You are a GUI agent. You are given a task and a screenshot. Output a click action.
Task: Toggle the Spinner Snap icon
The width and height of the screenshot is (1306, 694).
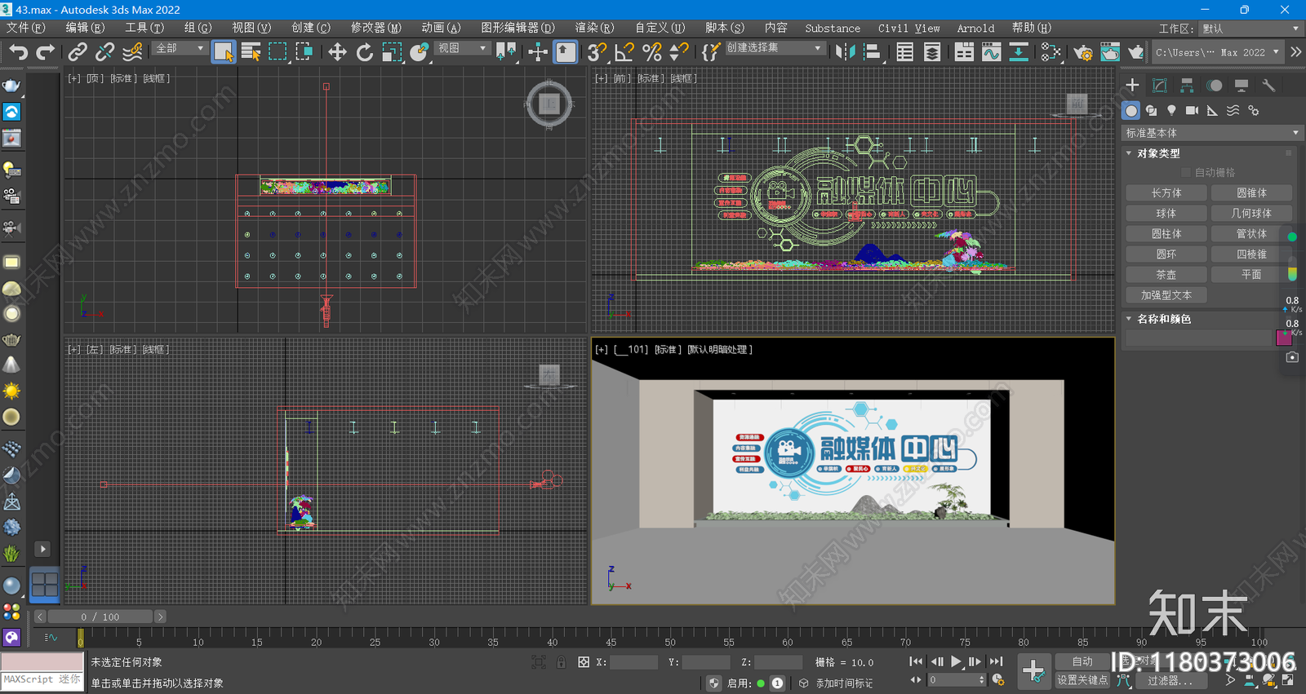(x=678, y=52)
